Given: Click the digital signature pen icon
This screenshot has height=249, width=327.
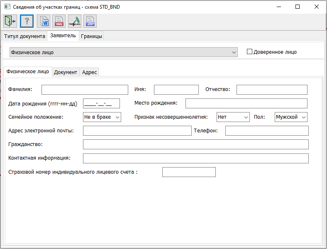Looking at the screenshot, I should 75,21.
